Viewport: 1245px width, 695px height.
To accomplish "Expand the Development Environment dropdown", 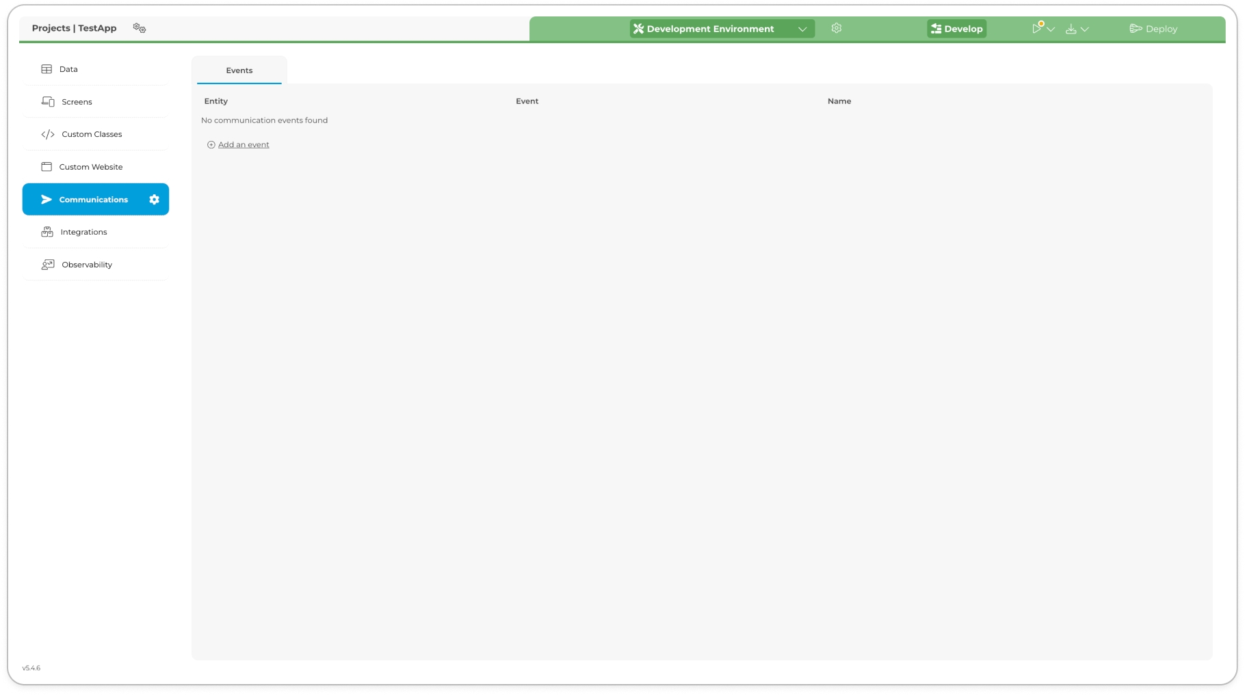I will coord(802,29).
